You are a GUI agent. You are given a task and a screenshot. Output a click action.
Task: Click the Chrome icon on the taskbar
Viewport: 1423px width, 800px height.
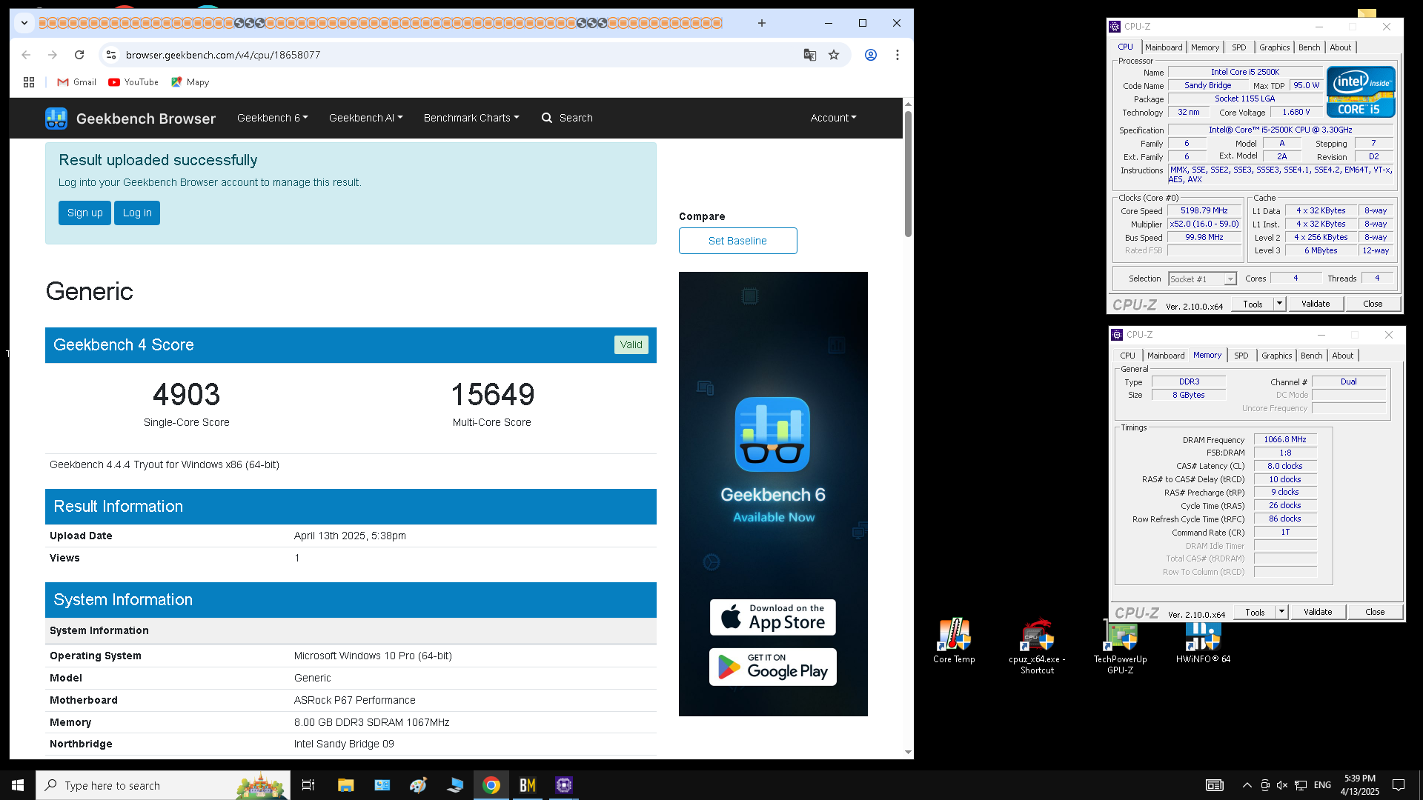(x=491, y=785)
